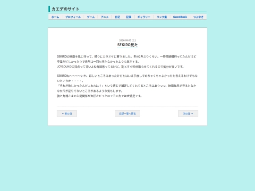The image size is (255, 191).
Task: Return via 日記一覧へ戻る button
Action: tap(127, 114)
